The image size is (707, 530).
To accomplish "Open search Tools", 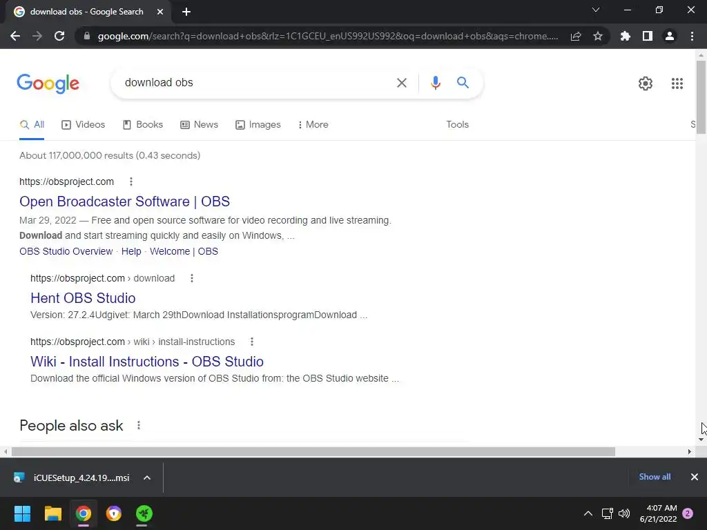I will point(457,125).
